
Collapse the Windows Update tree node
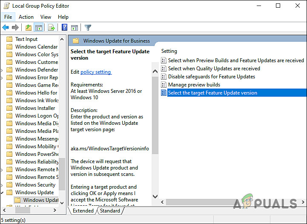coord(3,192)
